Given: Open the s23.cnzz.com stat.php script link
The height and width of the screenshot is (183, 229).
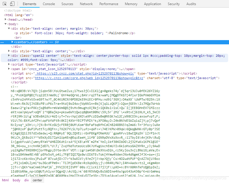Looking at the screenshot, I should pyautogui.click(x=85, y=73).
